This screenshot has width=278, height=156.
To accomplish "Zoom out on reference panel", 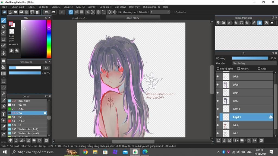I will tap(247, 23).
